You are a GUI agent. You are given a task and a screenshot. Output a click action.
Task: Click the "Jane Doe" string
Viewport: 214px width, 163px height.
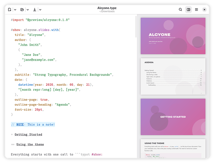[31, 55]
